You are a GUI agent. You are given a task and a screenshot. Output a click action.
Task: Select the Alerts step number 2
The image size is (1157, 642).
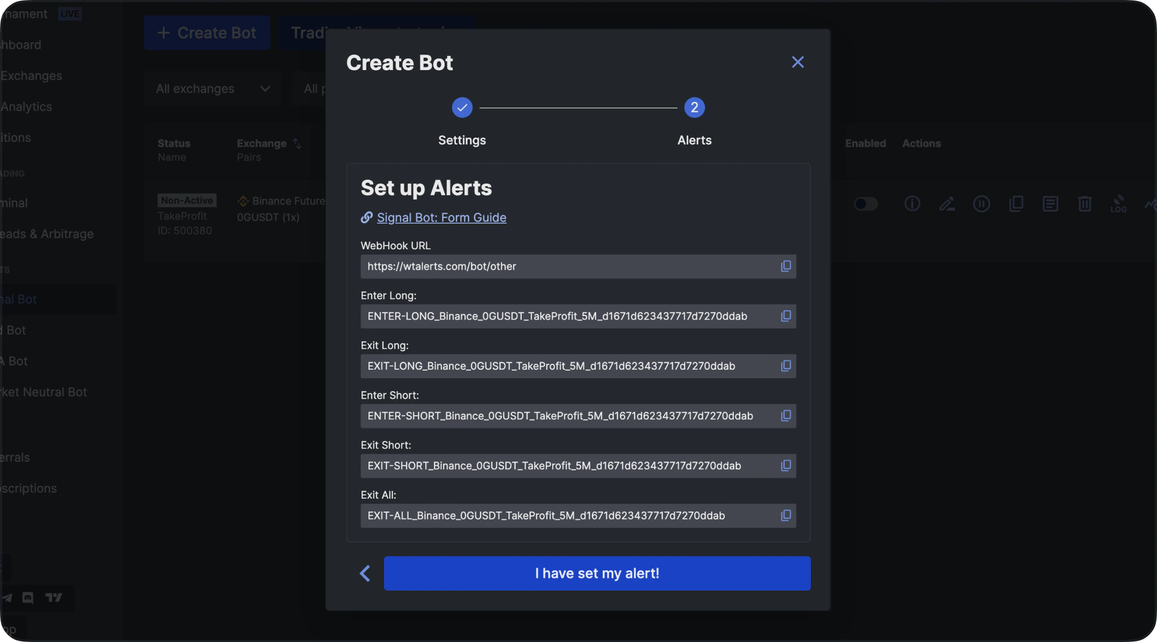pos(694,108)
